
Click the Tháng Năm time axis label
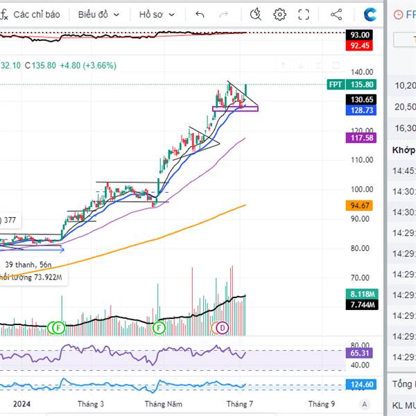click(x=164, y=404)
